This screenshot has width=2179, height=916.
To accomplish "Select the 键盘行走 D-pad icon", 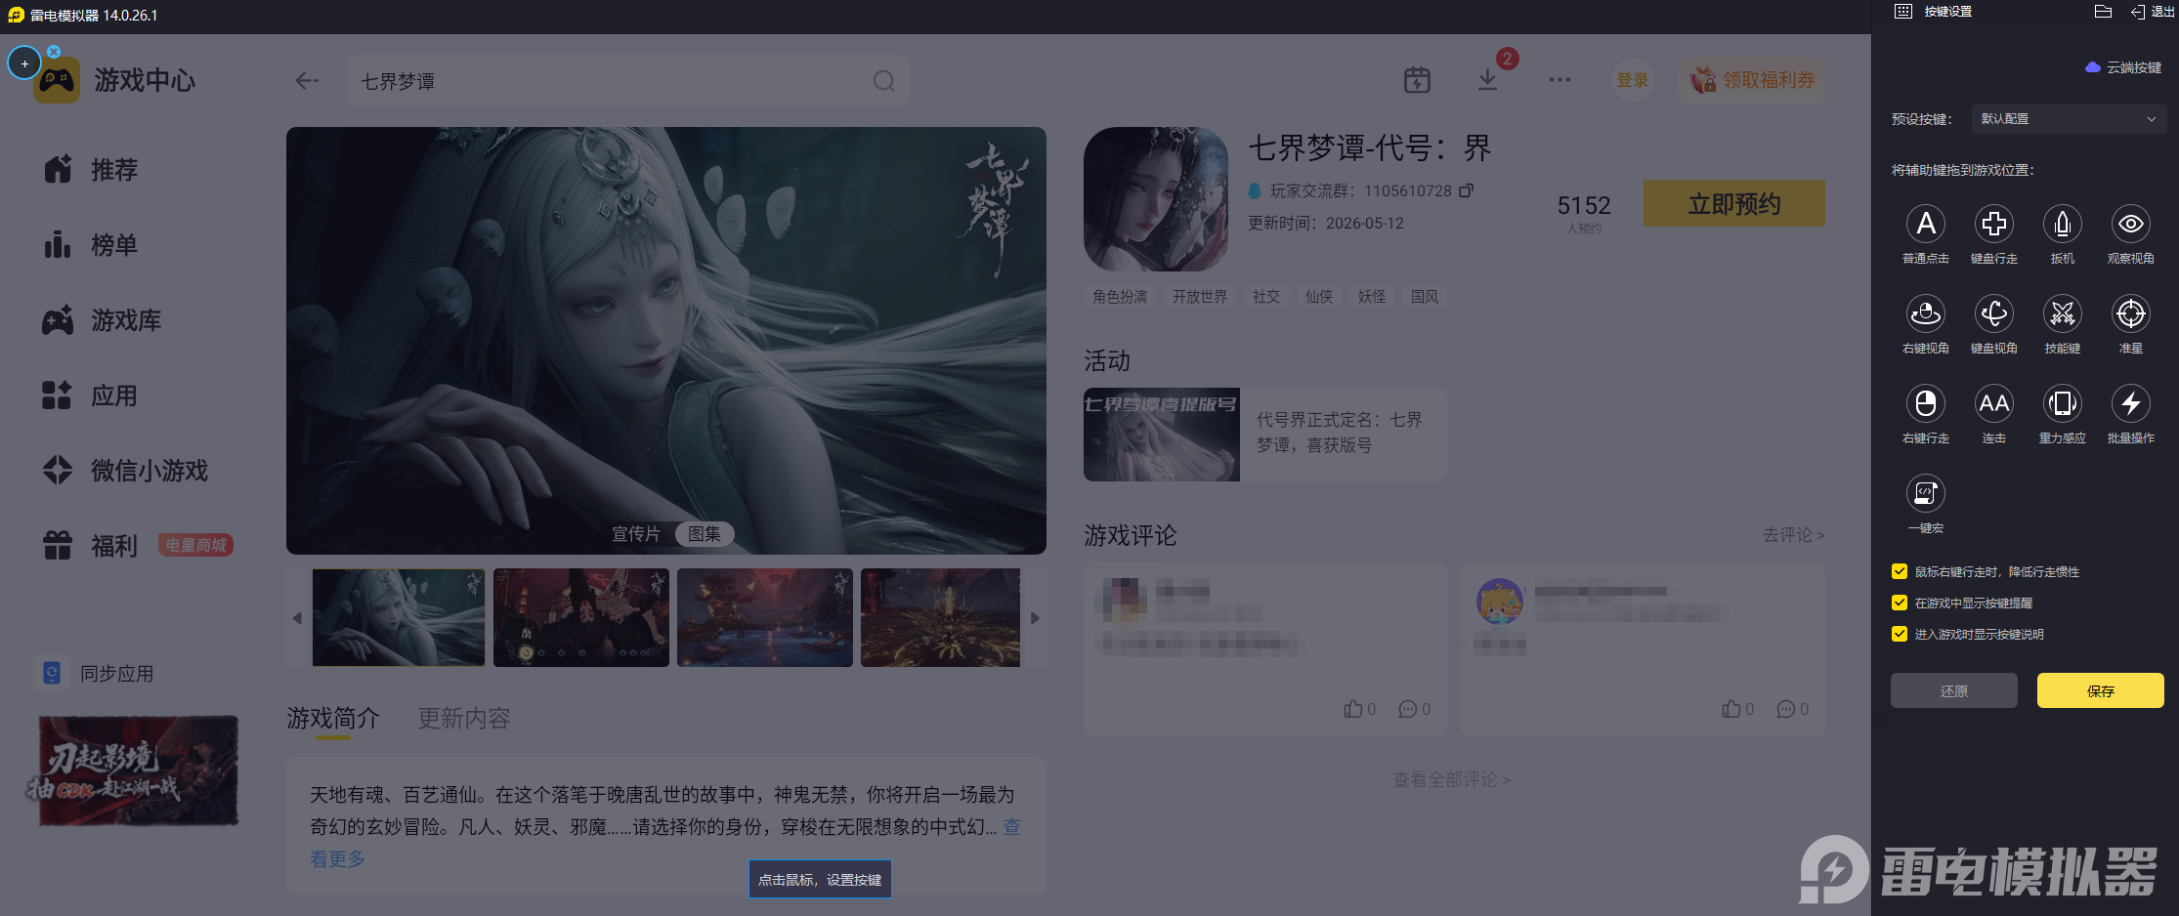I will pos(1993,225).
